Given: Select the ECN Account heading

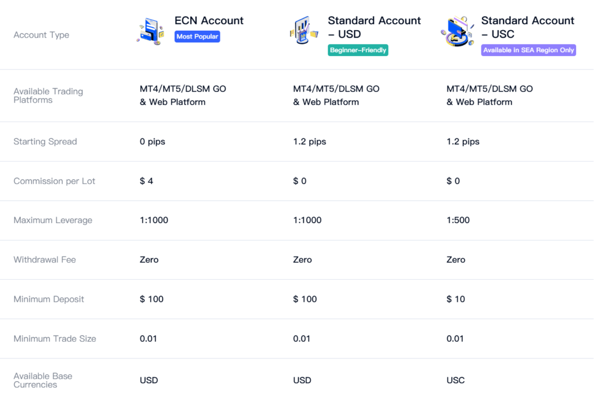Looking at the screenshot, I should [x=209, y=21].
